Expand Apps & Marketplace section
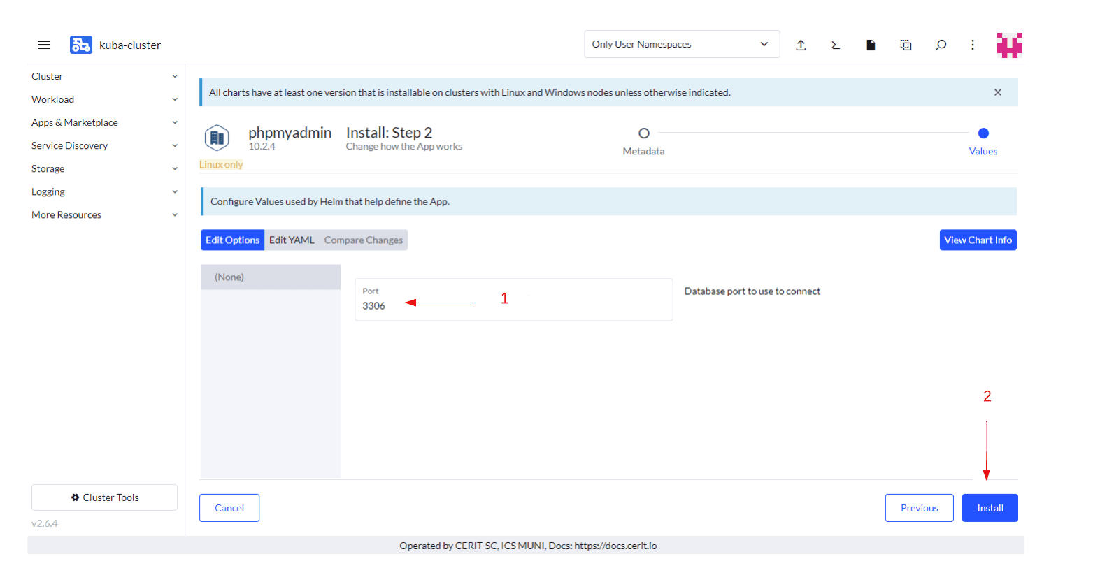The width and height of the screenshot is (1100, 582). point(104,122)
